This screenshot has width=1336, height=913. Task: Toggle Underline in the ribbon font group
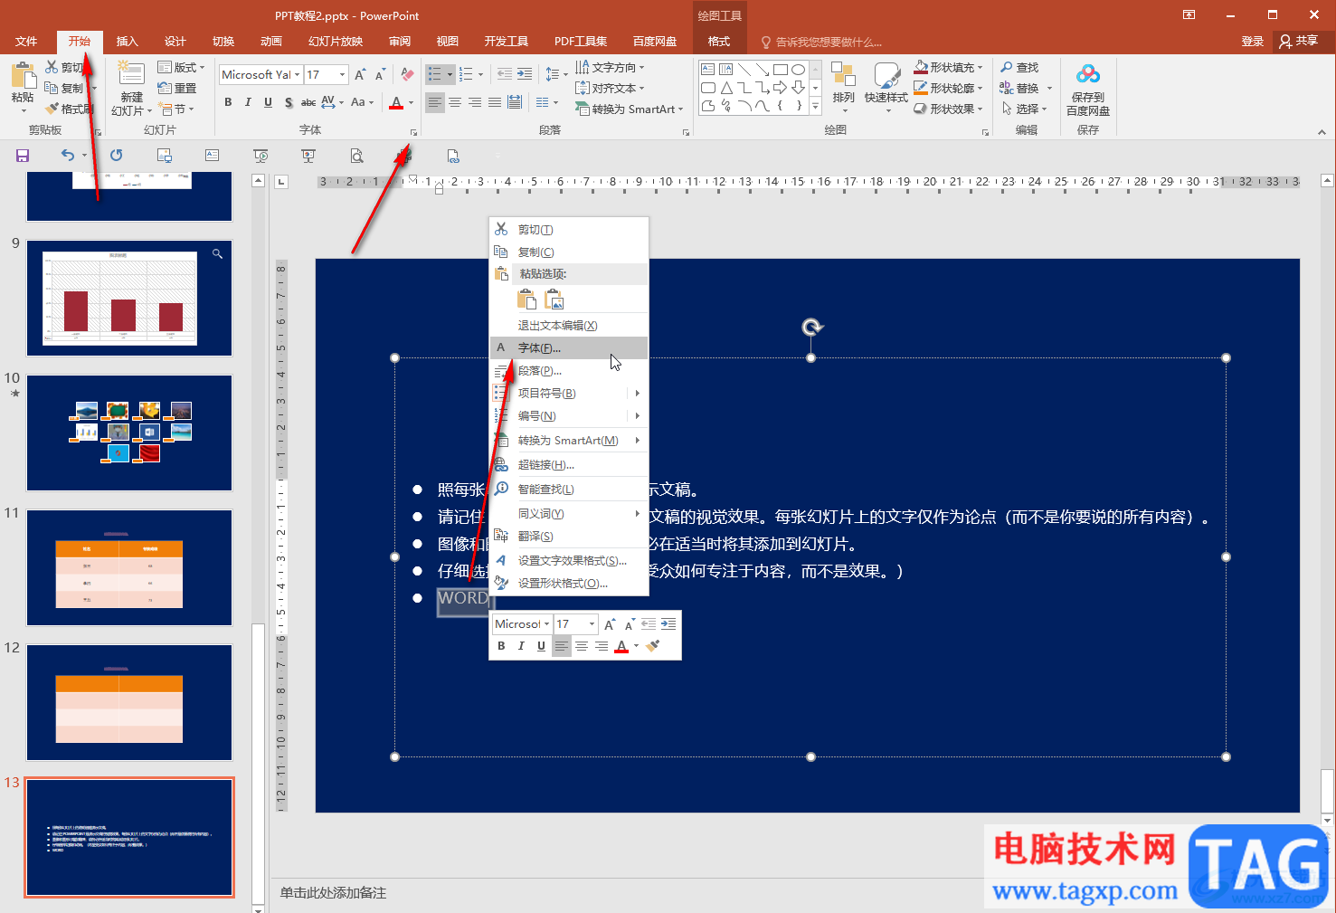tap(268, 102)
